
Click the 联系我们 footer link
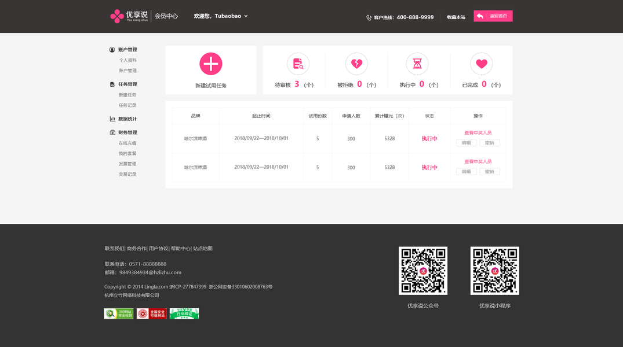114,249
